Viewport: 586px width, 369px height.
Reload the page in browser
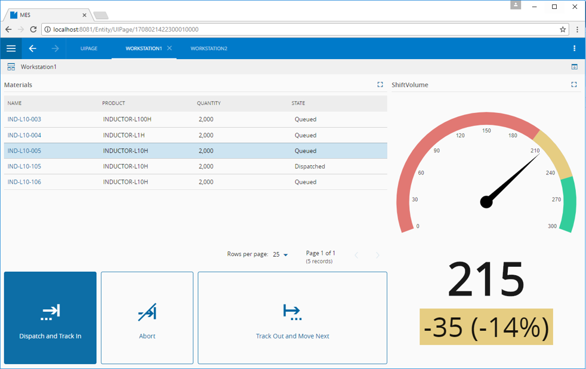(33, 29)
